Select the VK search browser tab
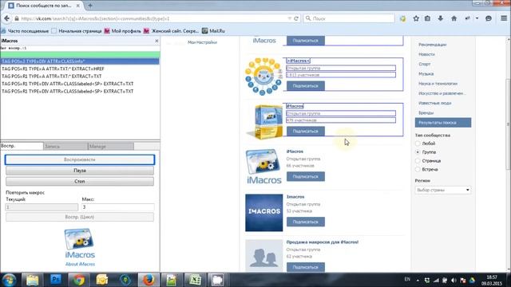The image size is (511, 287). coord(44,6)
